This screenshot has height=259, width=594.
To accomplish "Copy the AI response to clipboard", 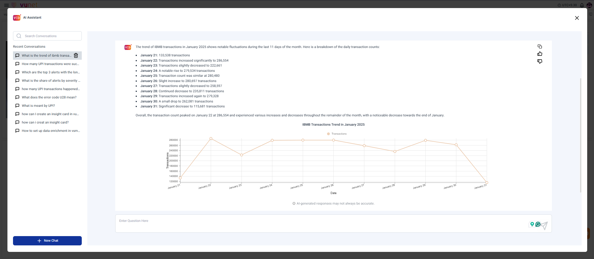I will click(540, 46).
